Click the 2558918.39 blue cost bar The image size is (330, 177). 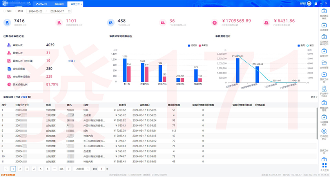point(238,70)
